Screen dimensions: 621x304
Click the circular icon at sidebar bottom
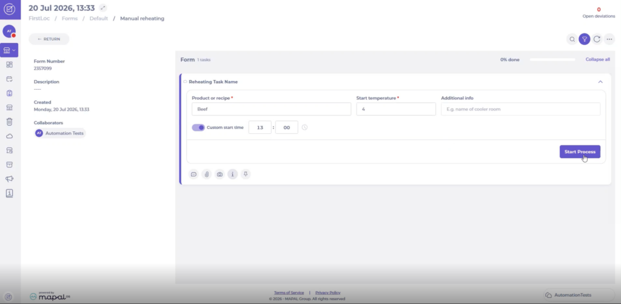tap(8, 297)
